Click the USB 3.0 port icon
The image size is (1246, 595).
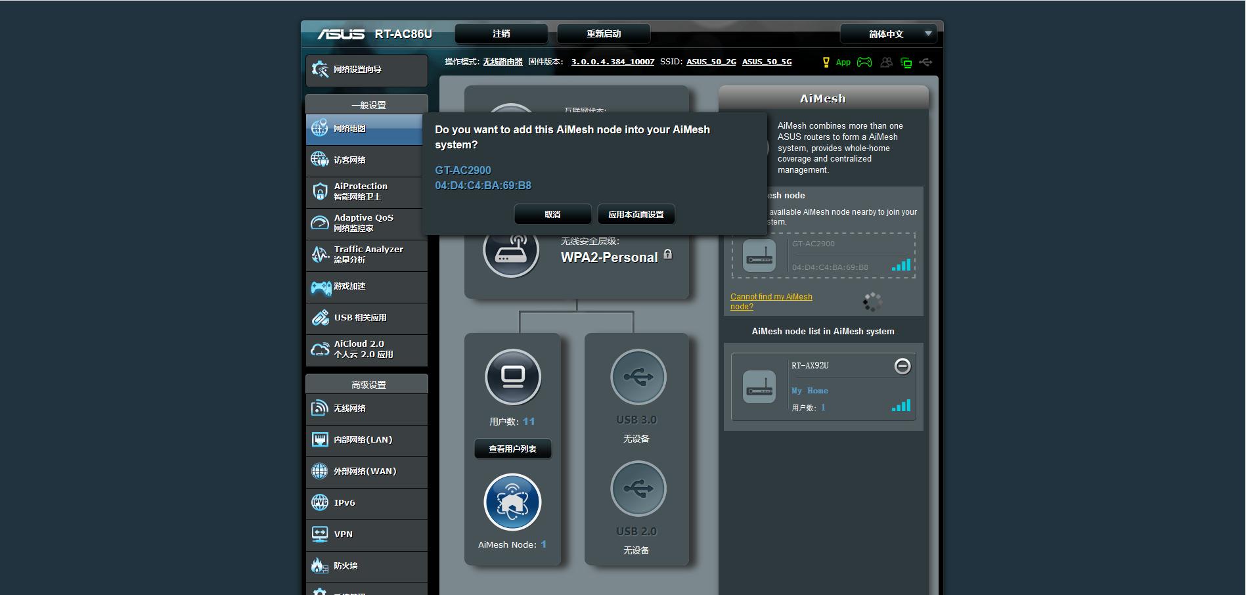[638, 377]
